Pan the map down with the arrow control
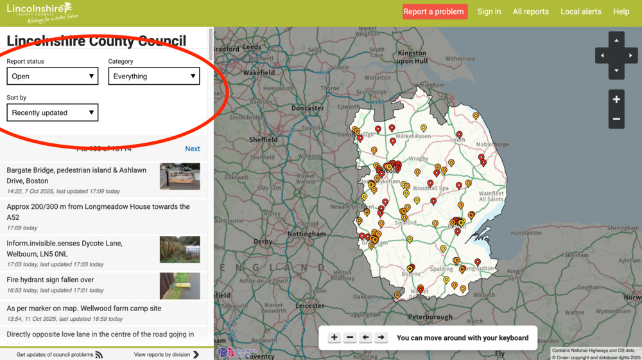This screenshot has height=360, width=642. [616, 71]
